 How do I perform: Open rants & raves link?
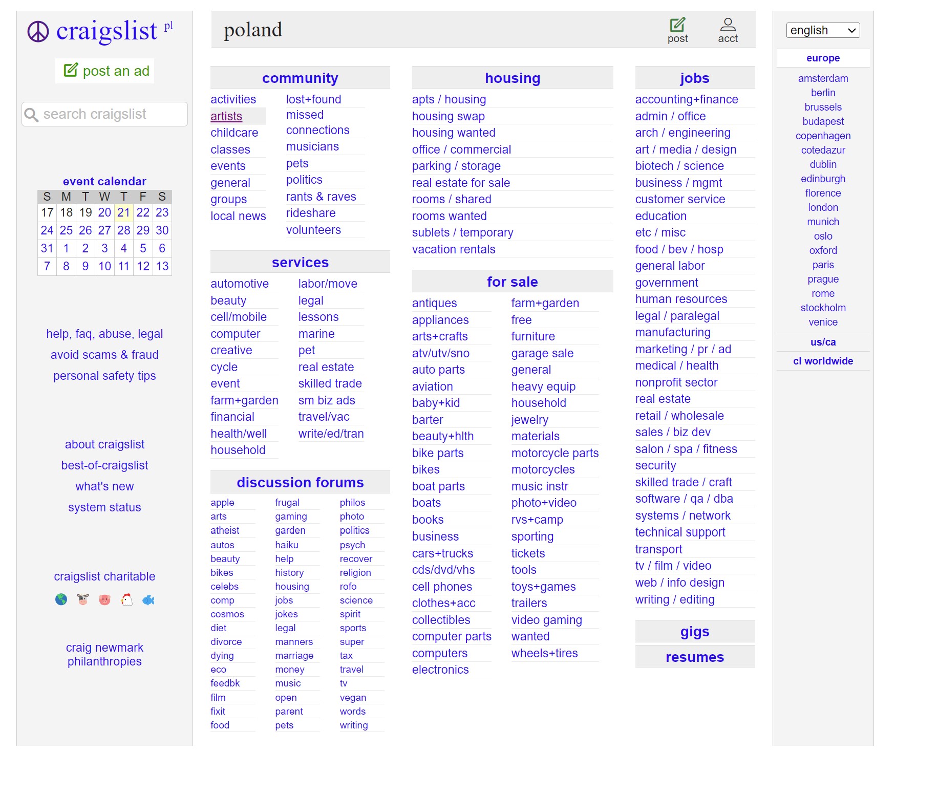tap(321, 197)
